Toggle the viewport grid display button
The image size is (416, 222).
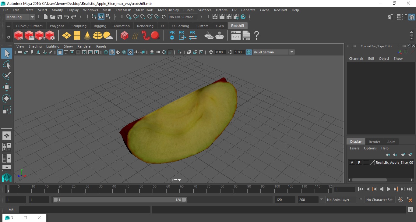pyautogui.click(x=60, y=52)
